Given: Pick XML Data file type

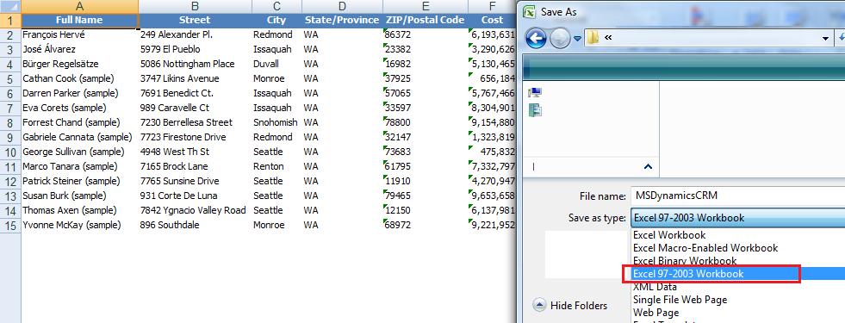Looking at the screenshot, I should [655, 287].
